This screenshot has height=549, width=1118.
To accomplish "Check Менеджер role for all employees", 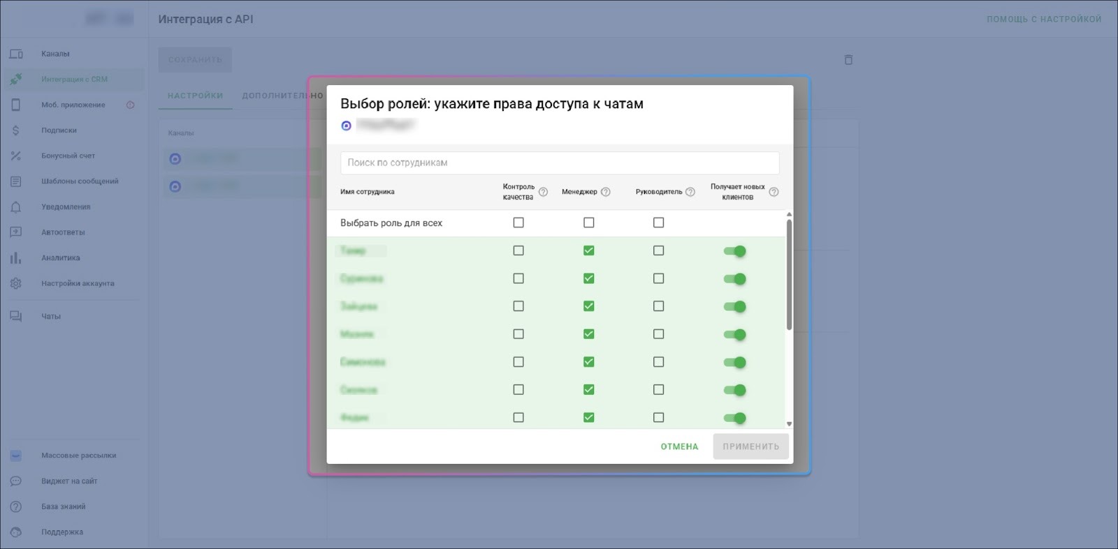I will (589, 223).
